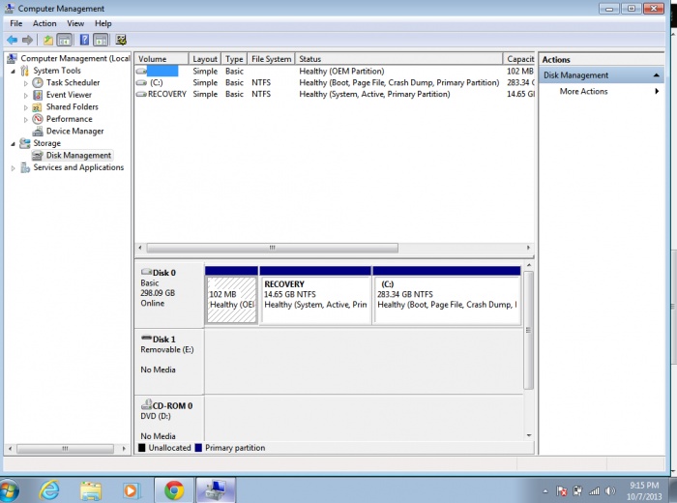The height and width of the screenshot is (503, 677).
Task: Sort by the File System column header
Action: [271, 59]
